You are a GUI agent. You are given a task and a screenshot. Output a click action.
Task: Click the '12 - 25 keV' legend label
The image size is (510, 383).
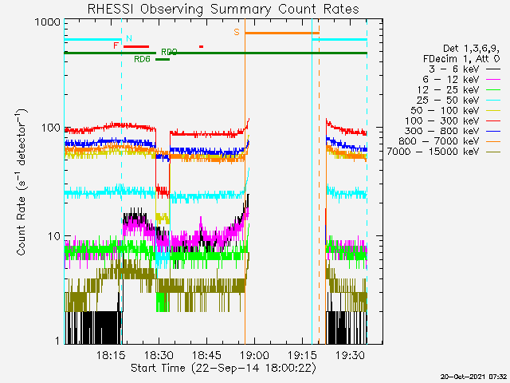point(448,90)
